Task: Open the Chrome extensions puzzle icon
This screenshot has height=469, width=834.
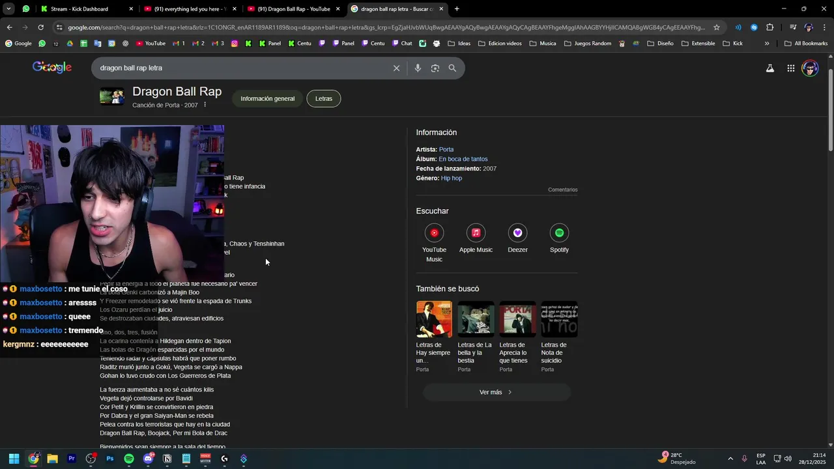Action: pos(770,27)
